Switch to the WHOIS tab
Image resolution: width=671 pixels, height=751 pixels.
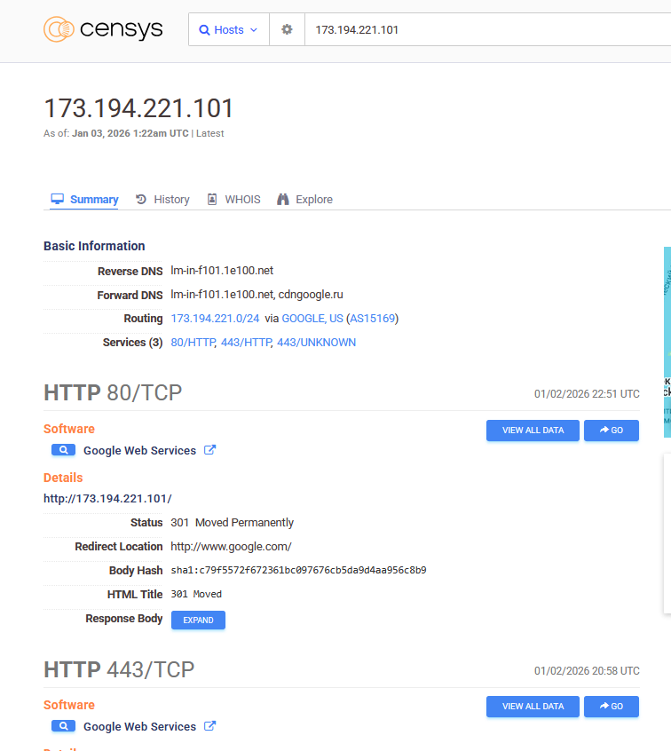coord(234,200)
